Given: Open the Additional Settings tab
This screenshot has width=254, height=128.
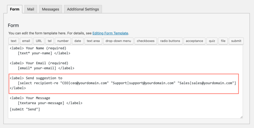Looking at the screenshot, I should [83, 9].
